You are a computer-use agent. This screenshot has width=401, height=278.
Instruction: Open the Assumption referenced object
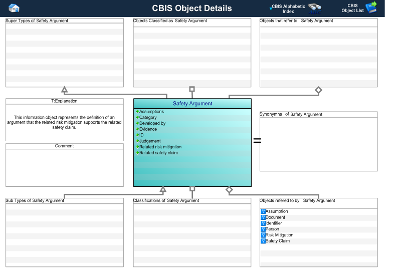277,211
